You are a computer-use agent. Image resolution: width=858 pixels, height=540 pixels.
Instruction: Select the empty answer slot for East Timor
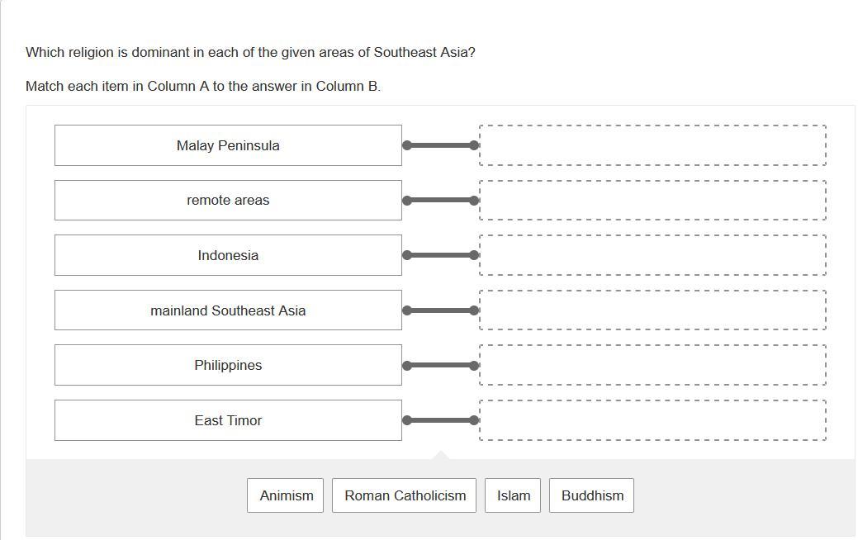(x=652, y=420)
